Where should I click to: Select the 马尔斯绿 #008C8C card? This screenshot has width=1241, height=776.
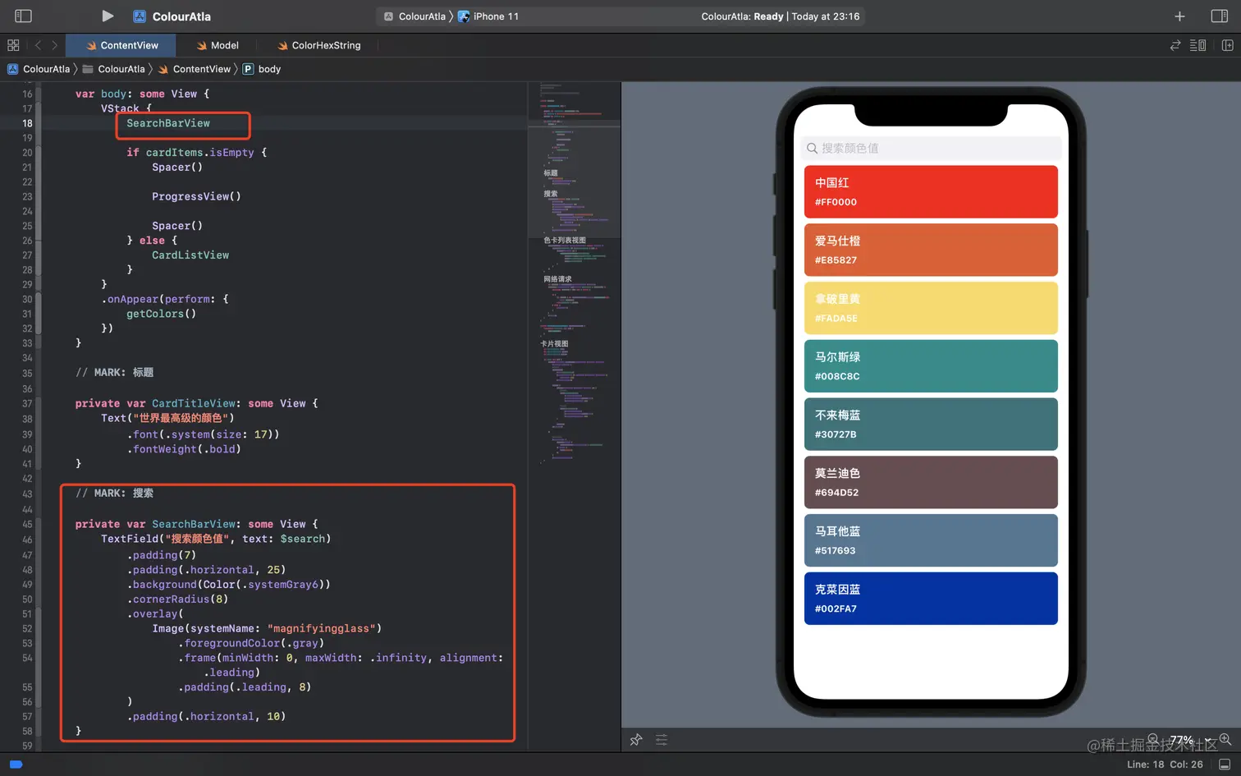pyautogui.click(x=931, y=366)
